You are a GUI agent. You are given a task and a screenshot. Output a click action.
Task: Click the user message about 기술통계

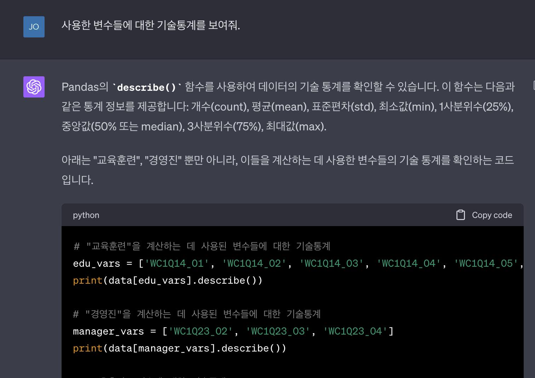(x=151, y=25)
